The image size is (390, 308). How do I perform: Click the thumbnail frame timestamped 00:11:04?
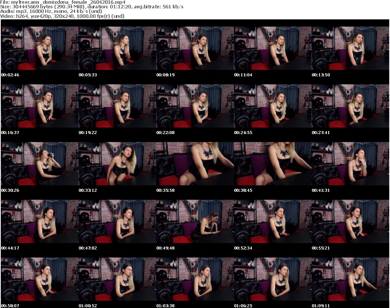pos(273,48)
